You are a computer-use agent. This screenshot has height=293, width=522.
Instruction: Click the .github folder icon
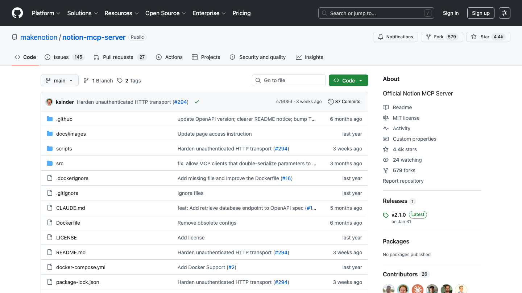(50, 119)
